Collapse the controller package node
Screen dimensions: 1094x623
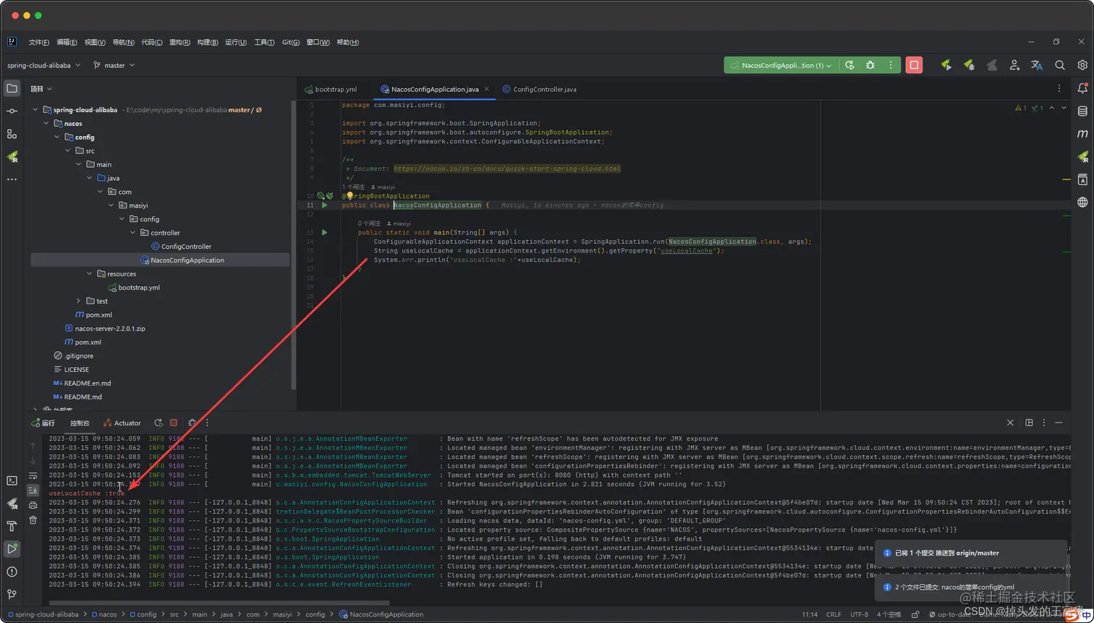click(133, 233)
